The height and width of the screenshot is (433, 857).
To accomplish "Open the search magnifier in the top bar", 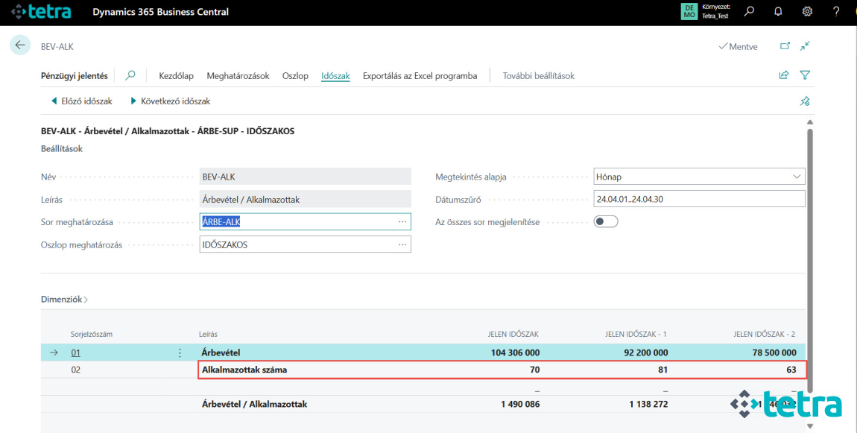I will click(x=748, y=11).
